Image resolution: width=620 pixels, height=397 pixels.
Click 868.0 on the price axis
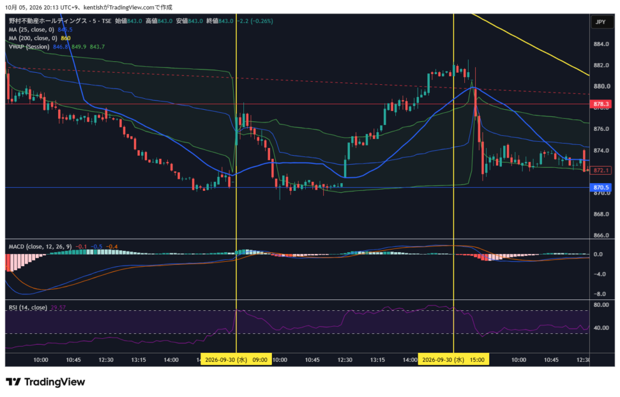(601, 214)
